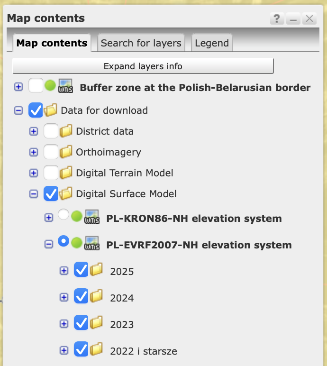Click the Expand layers info button

143,66
